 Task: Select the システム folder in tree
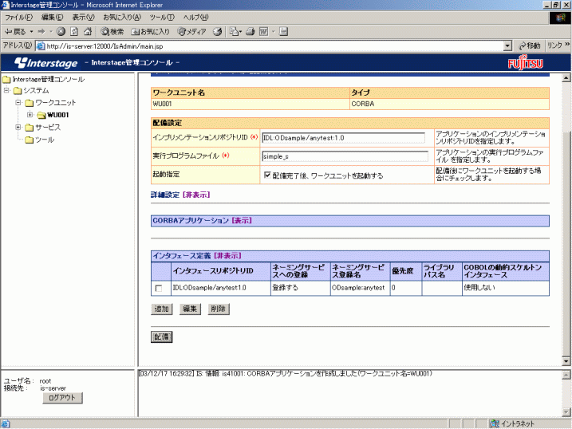click(x=32, y=90)
